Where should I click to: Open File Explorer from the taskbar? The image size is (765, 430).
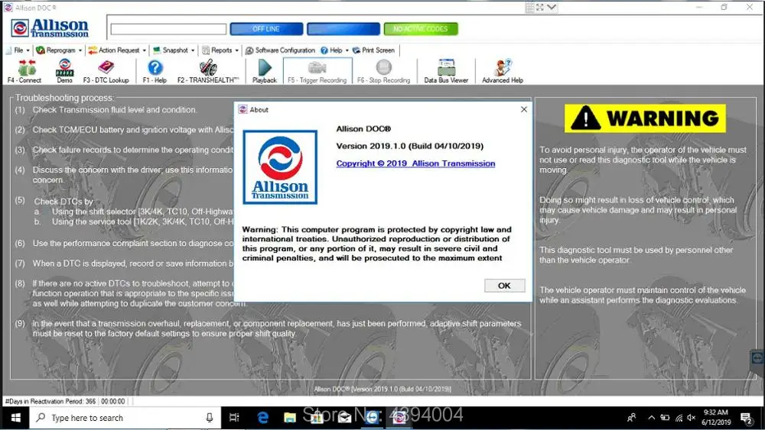coord(290,417)
